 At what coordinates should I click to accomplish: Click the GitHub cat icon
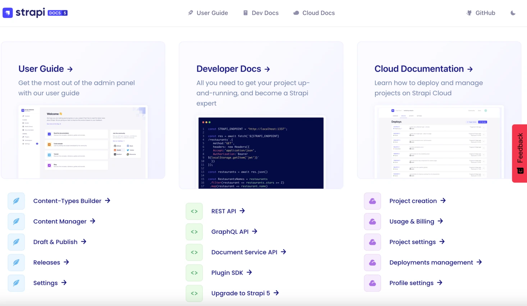pyautogui.click(x=469, y=13)
